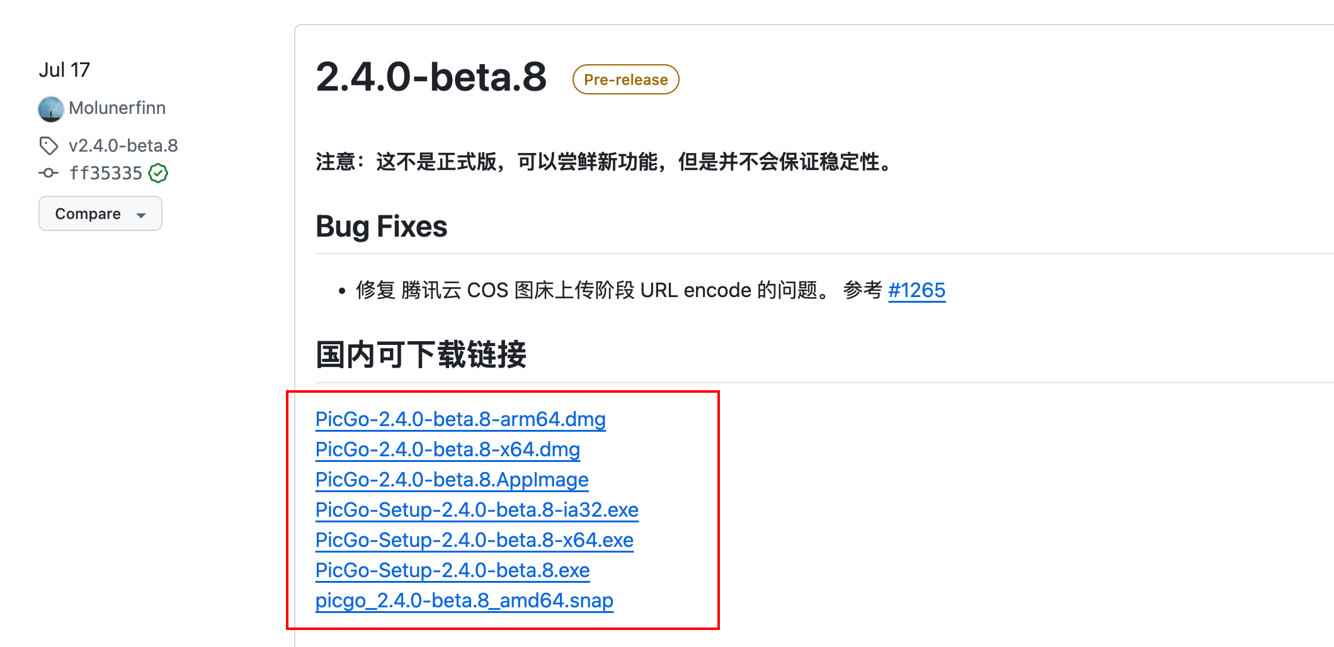The width and height of the screenshot is (1334, 647).
Task: Open commit ff35335
Action: pyautogui.click(x=106, y=172)
